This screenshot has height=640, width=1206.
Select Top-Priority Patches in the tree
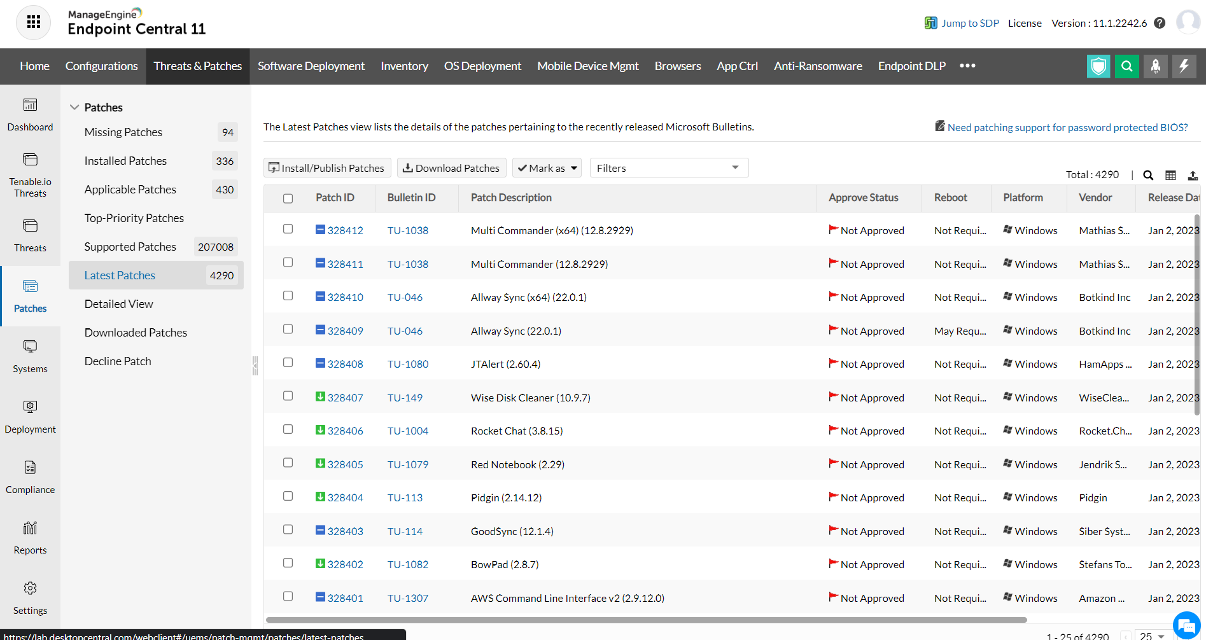coord(134,218)
